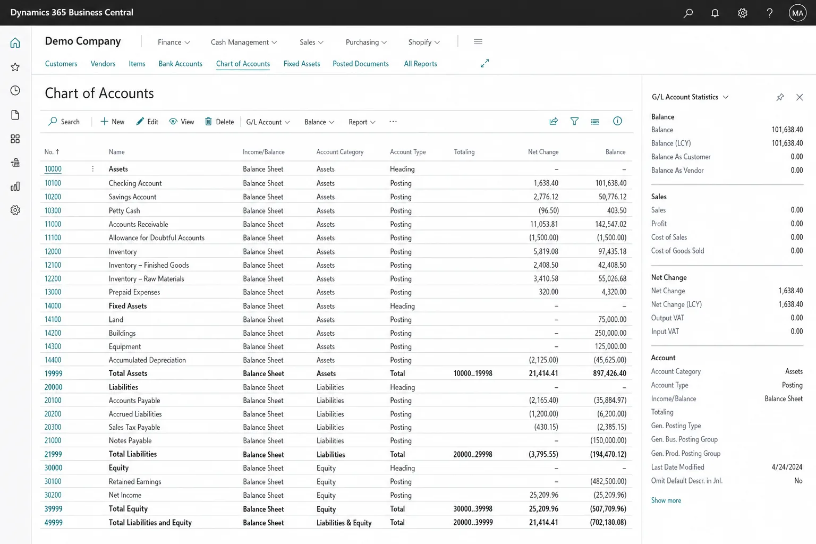Expand the Shopify menu
Viewport: 816px width, 544px height.
(424, 42)
